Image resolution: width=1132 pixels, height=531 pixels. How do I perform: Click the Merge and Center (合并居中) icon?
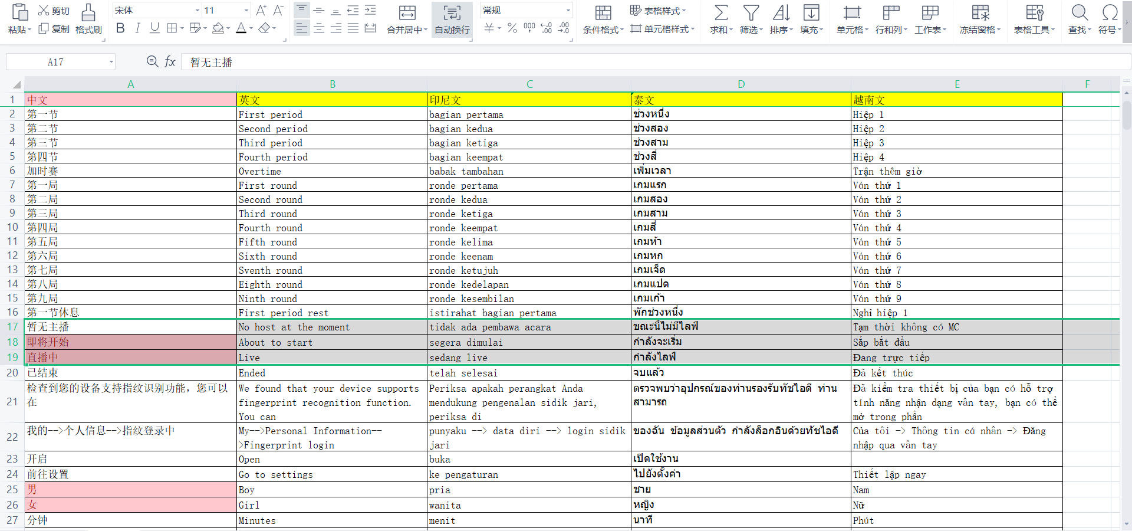407,13
